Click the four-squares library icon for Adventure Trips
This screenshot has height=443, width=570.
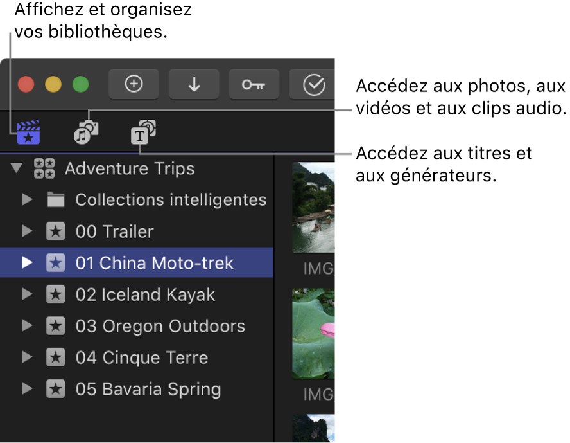pos(43,168)
